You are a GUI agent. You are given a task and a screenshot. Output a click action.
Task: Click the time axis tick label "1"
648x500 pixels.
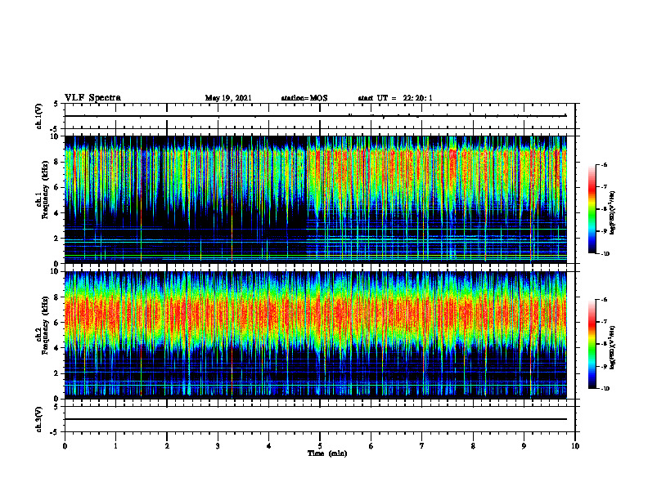click(x=115, y=446)
